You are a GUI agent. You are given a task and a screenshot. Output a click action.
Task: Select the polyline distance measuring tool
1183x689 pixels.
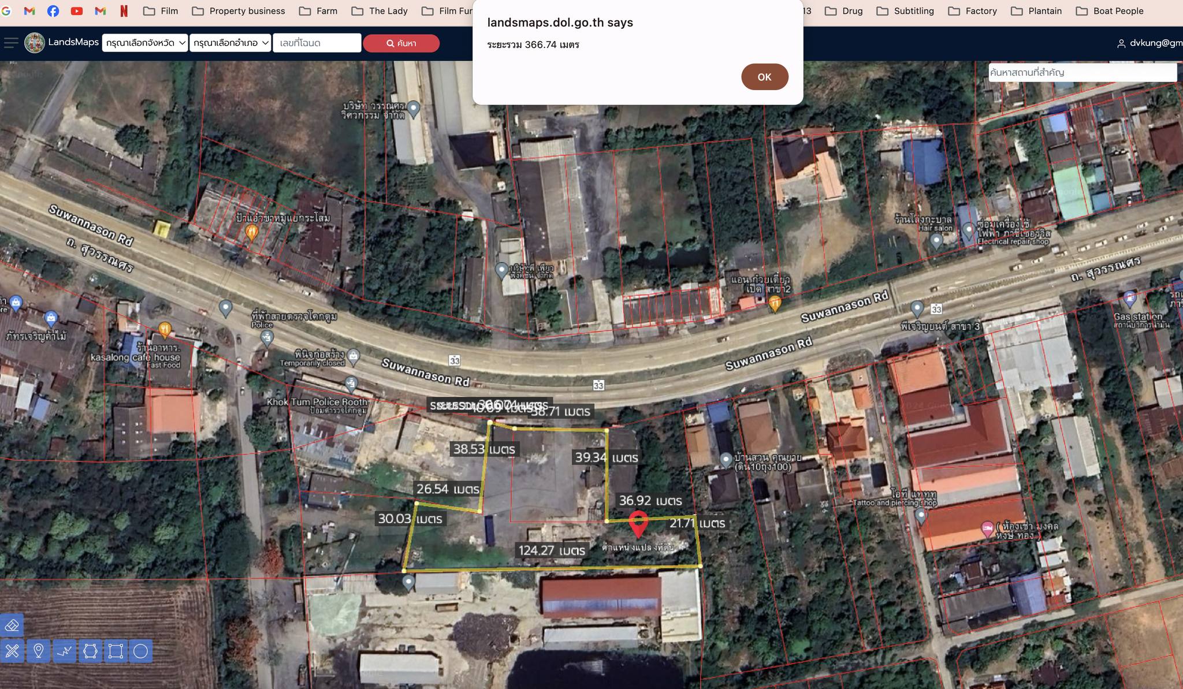point(65,651)
